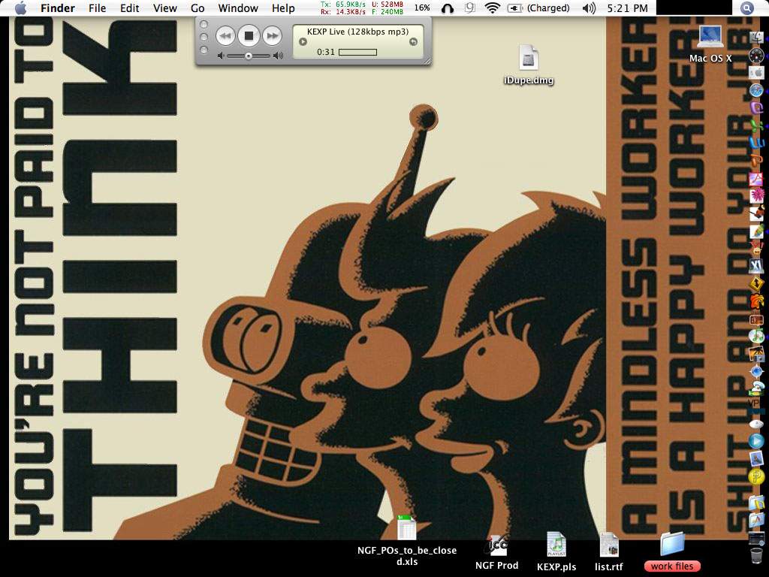
Task: Open the Trash in the Dock
Action: tap(757, 555)
